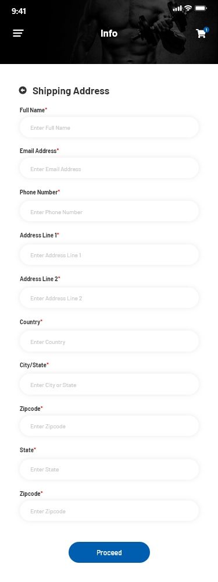Tap the cellular signal bars

click(177, 8)
